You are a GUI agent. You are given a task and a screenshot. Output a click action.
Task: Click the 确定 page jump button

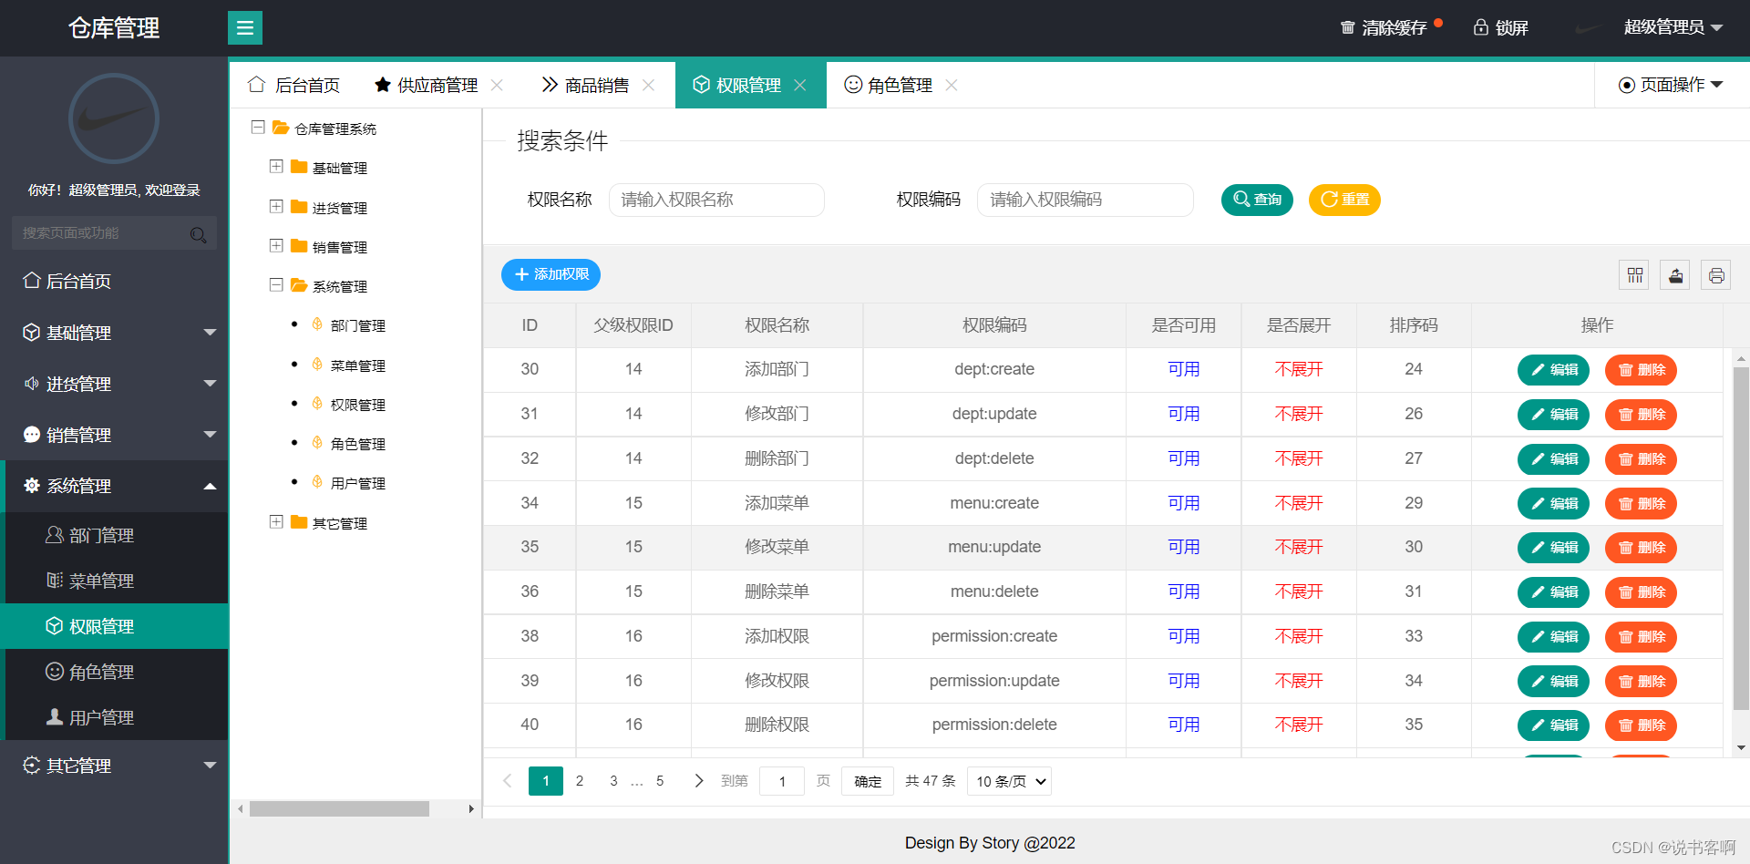(x=868, y=781)
